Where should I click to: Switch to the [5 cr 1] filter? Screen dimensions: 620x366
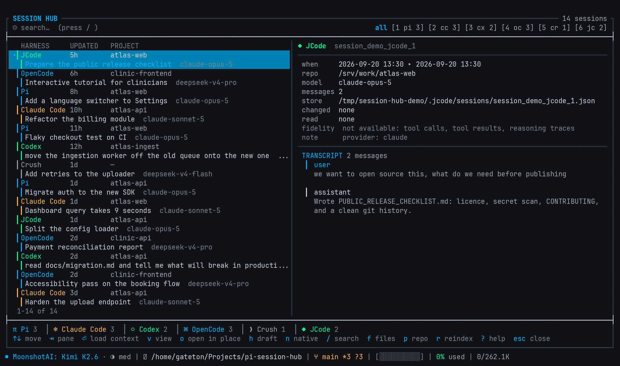(x=554, y=28)
